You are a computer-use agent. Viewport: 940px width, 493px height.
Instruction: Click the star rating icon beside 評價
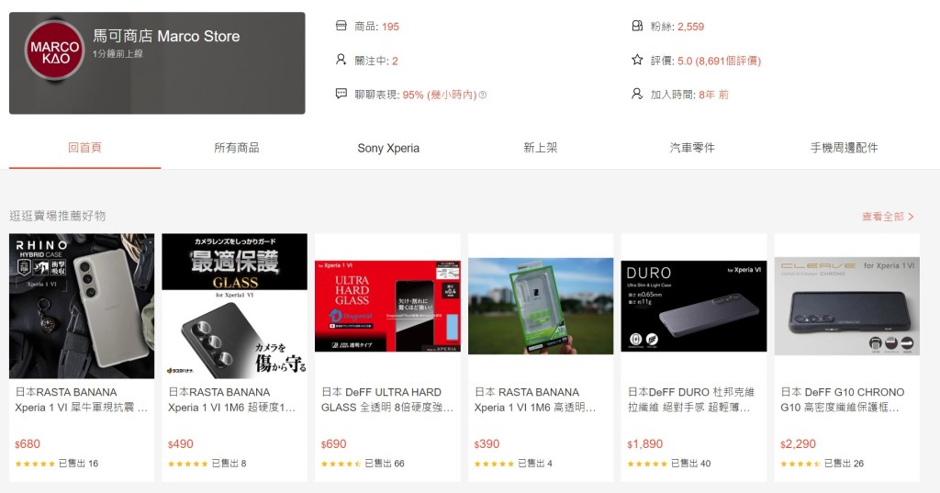[x=637, y=60]
